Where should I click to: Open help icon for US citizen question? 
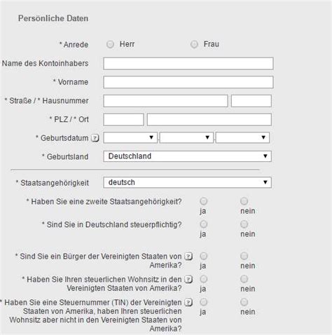point(188,257)
